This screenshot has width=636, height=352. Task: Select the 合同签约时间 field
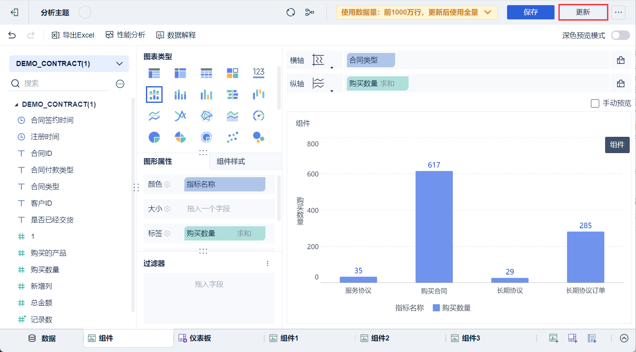click(x=52, y=120)
